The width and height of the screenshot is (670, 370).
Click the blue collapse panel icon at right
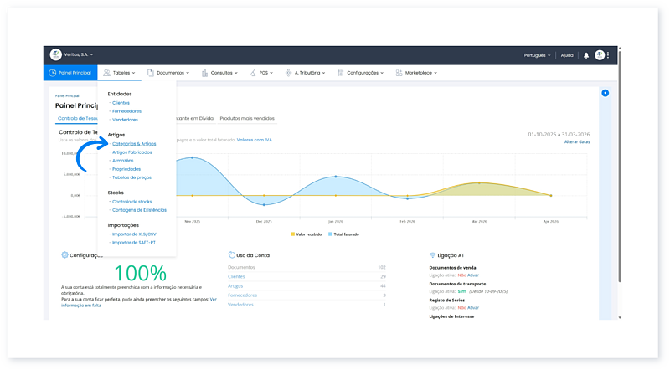coord(606,93)
